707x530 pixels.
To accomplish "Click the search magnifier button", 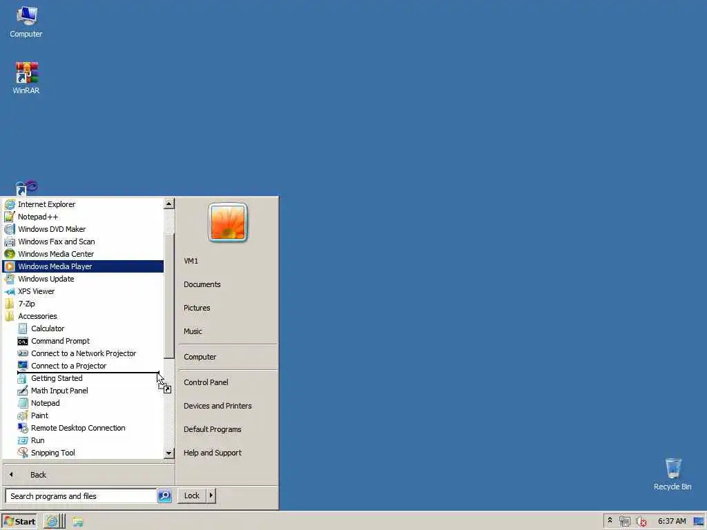I will click(164, 495).
